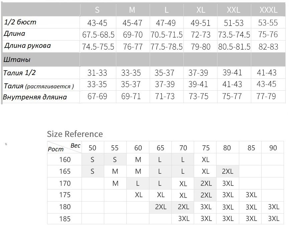Select the 'Рост' header label
Viewport: 289px width, 234px height.
[56, 150]
